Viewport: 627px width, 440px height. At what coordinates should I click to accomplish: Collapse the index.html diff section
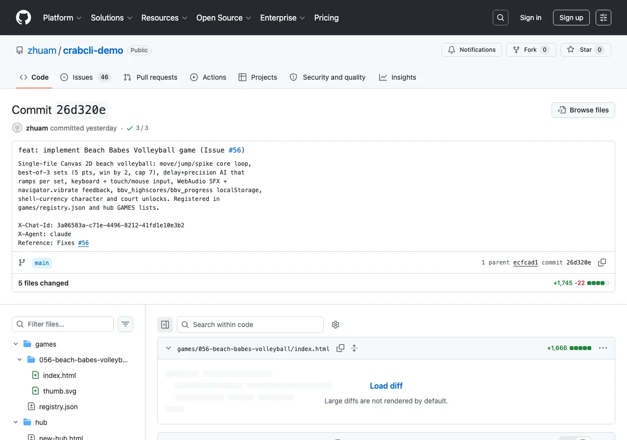(x=169, y=348)
